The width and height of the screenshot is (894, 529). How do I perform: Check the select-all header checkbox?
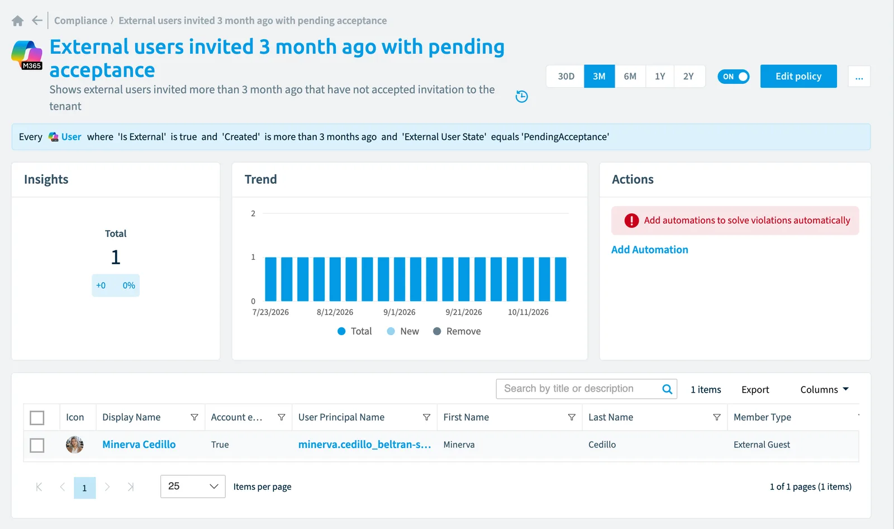click(x=37, y=418)
